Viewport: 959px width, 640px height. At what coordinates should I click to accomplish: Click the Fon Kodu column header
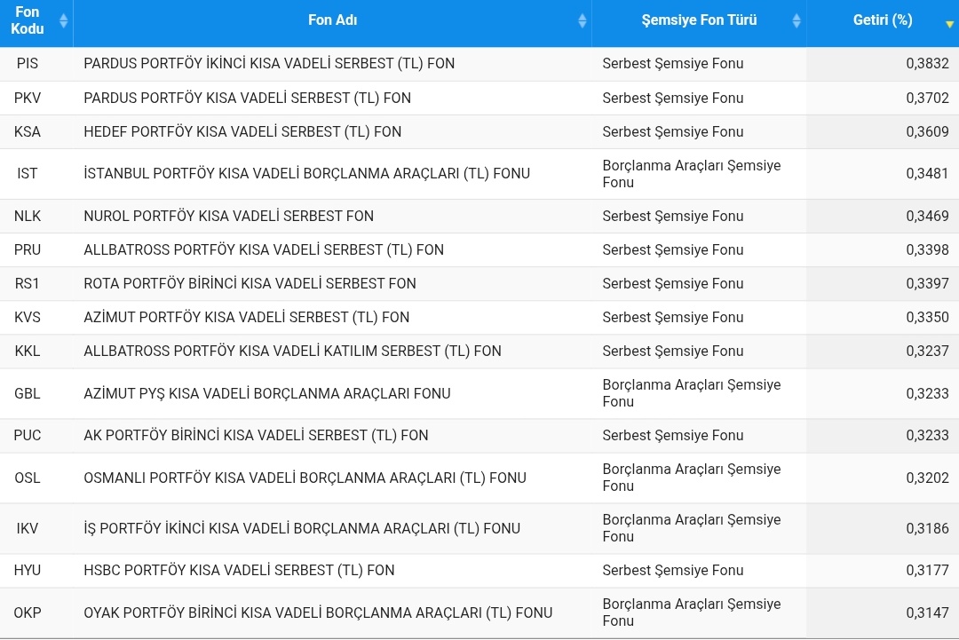[36, 23]
